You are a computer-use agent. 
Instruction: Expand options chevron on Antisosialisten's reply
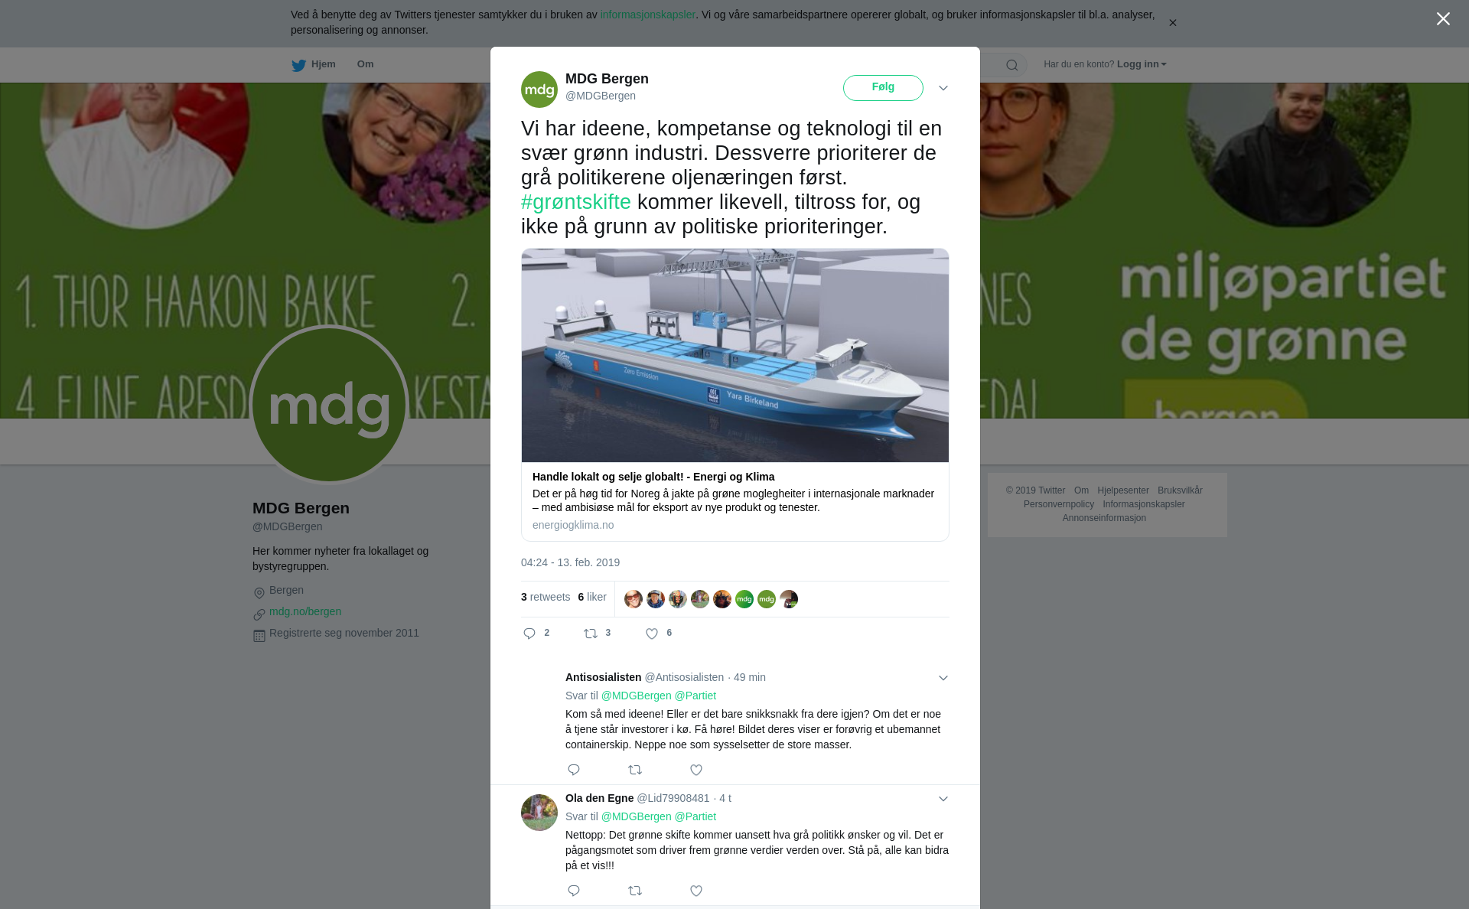tap(943, 678)
